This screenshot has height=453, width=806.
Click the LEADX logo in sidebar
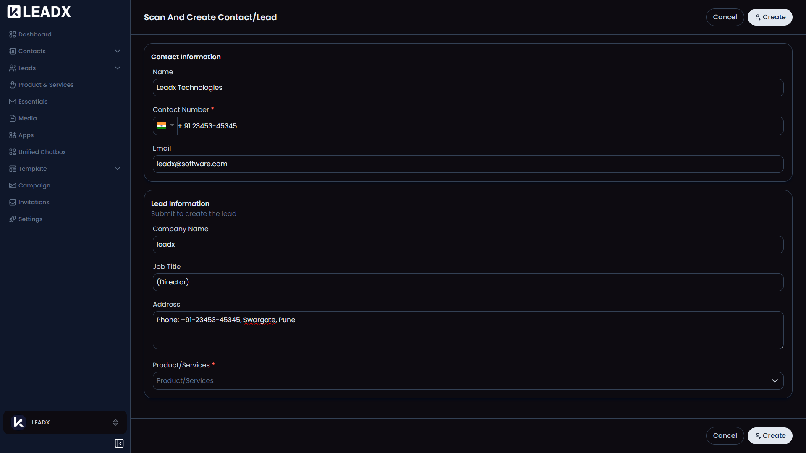39,12
